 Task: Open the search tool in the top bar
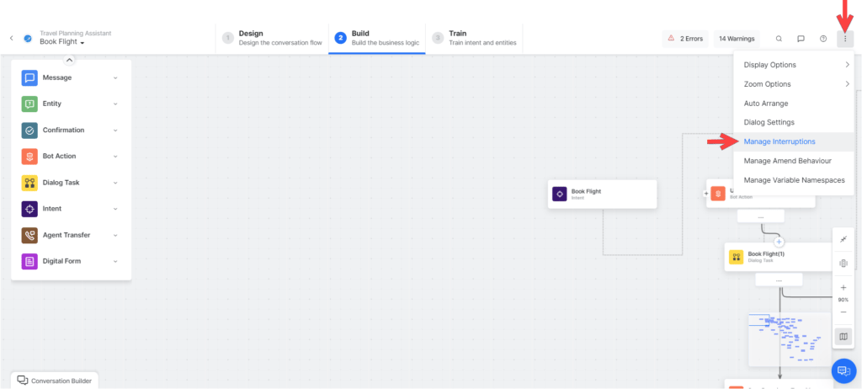tap(779, 39)
